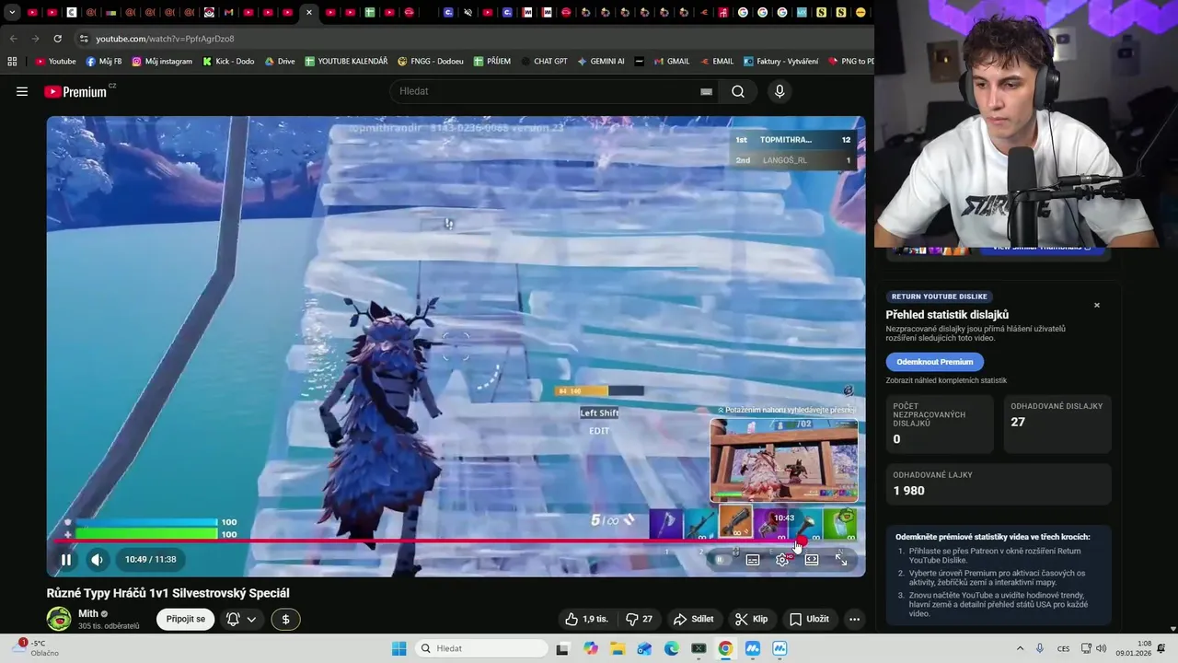Open the YOUTUBE KALENDÁŘ bookmark
This screenshot has width=1178, height=663.
point(346,62)
